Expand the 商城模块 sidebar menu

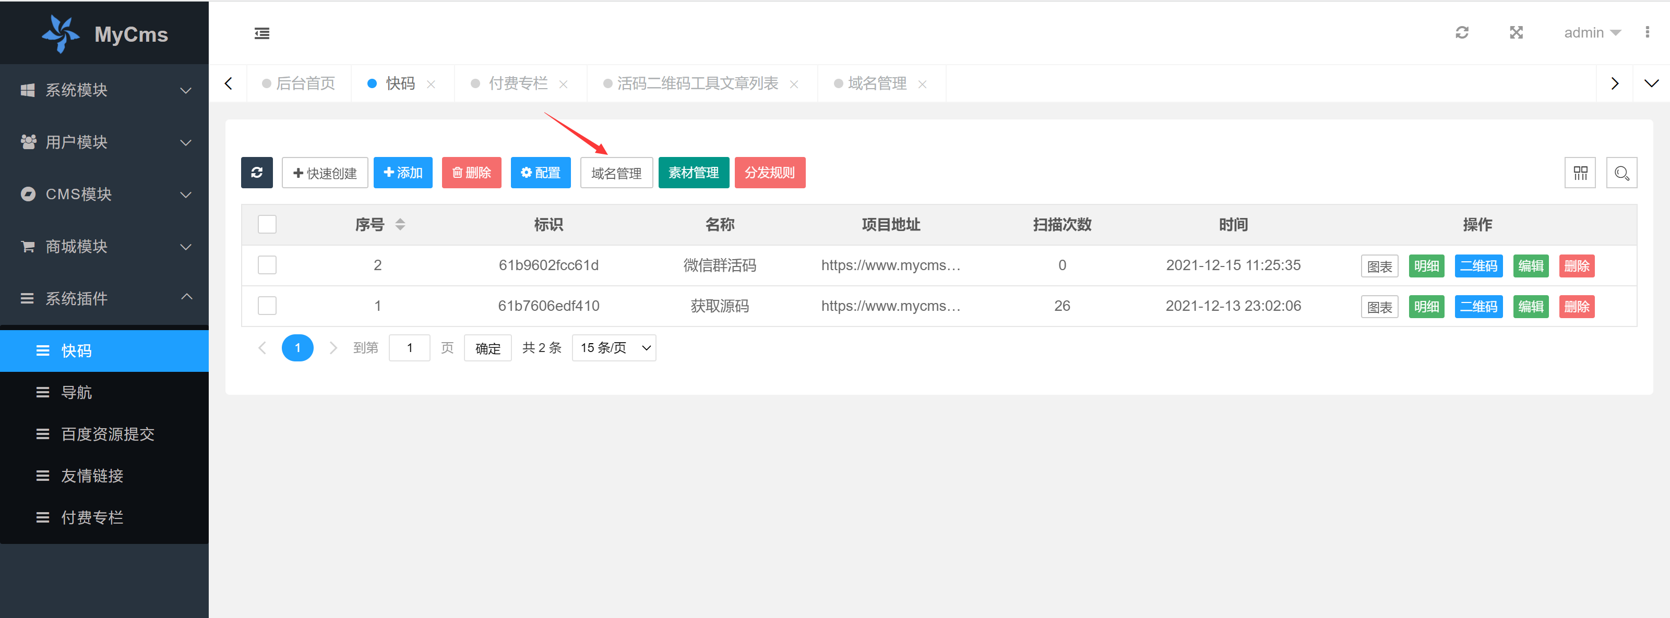coord(104,247)
